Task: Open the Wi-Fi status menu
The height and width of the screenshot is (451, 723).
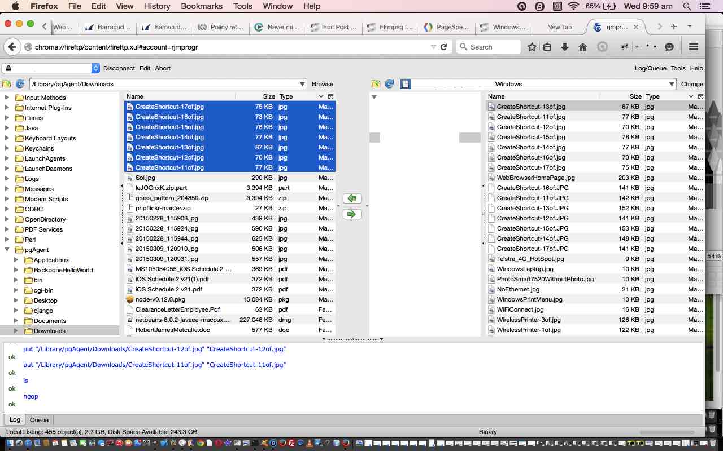Action: (x=574, y=6)
